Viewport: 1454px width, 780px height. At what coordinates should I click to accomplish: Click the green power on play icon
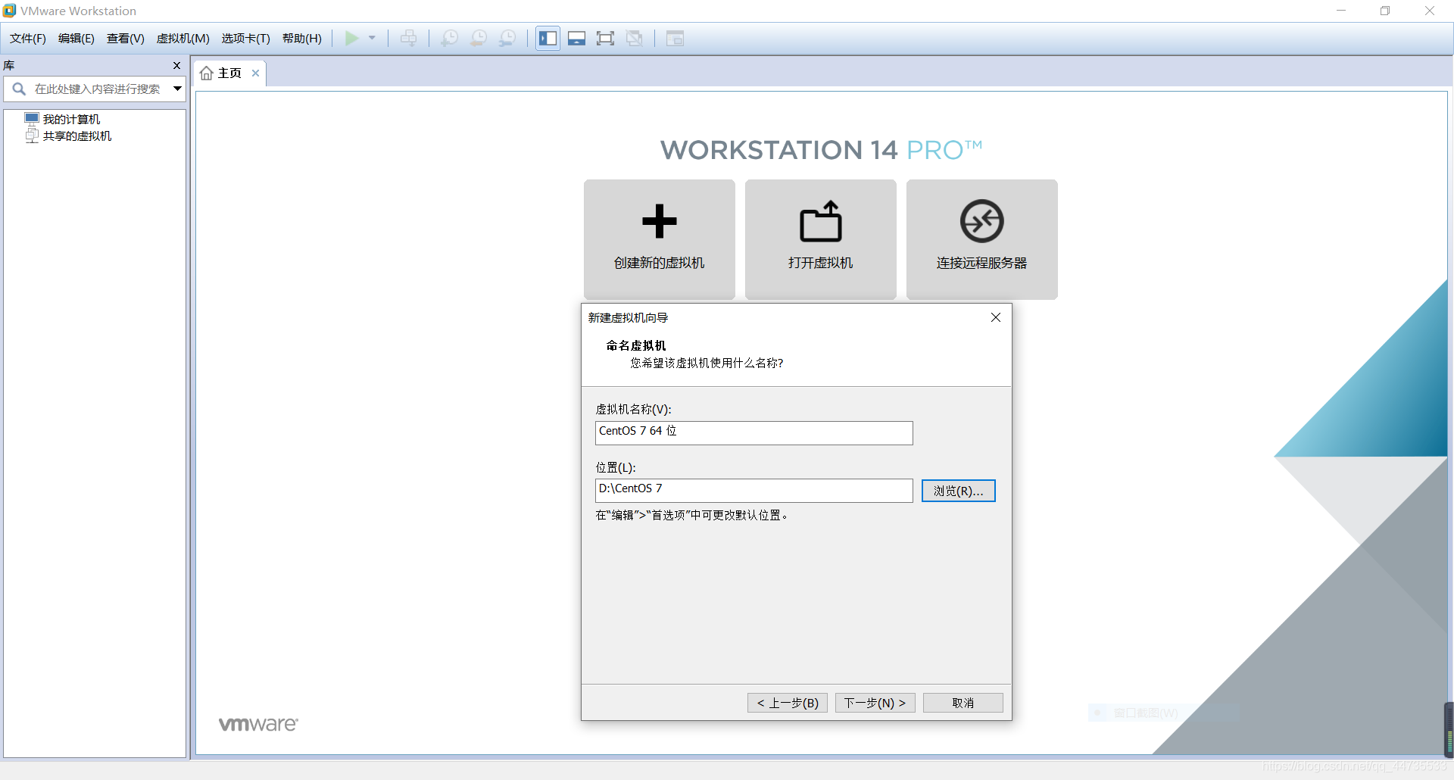[x=352, y=39]
